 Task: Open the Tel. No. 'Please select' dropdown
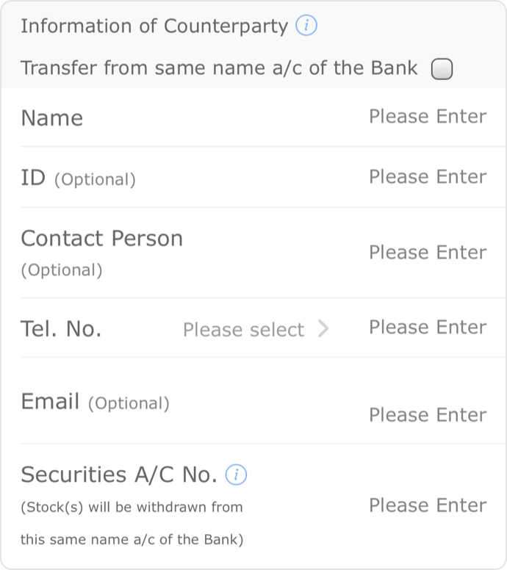255,329
